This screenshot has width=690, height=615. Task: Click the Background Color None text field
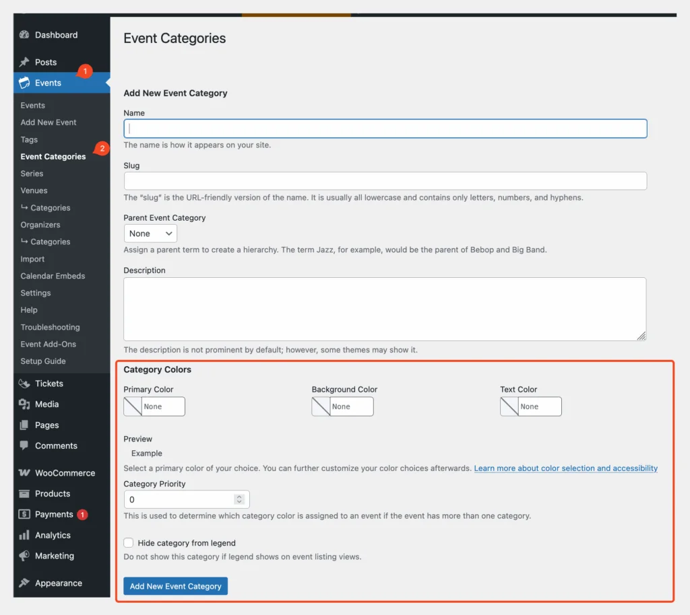[x=352, y=406]
